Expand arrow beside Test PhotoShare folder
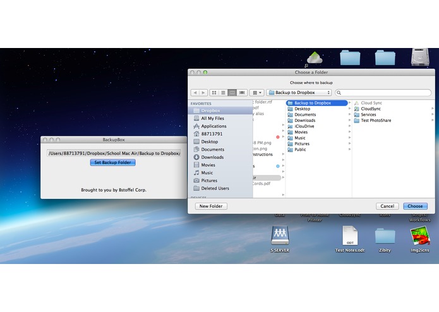This screenshot has height=312, width=439. point(433,120)
